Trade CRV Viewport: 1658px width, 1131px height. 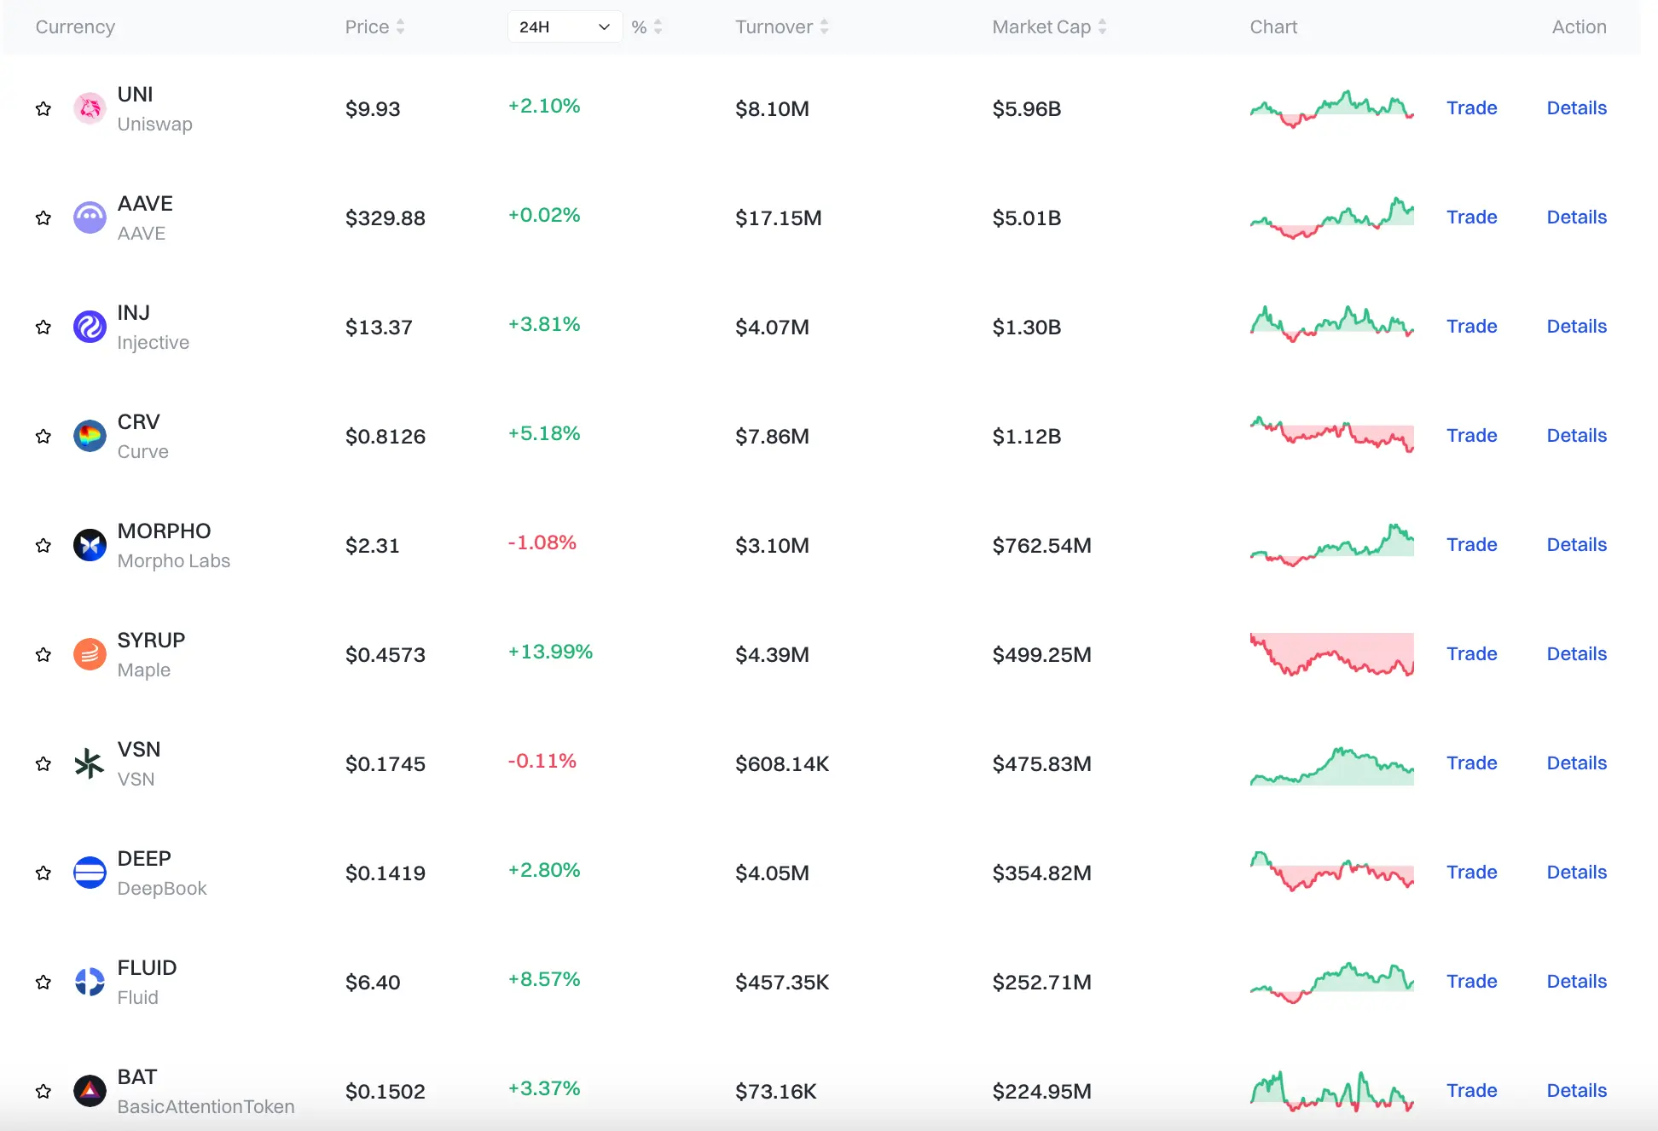click(x=1471, y=436)
